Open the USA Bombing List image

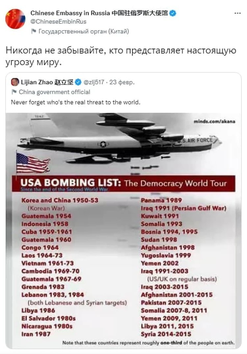[x=123, y=230]
